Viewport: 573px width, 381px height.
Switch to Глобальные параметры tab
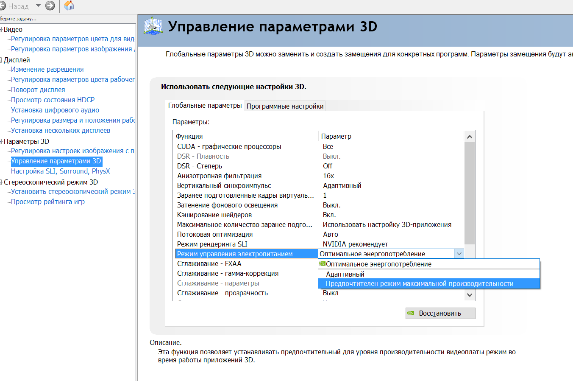point(205,106)
